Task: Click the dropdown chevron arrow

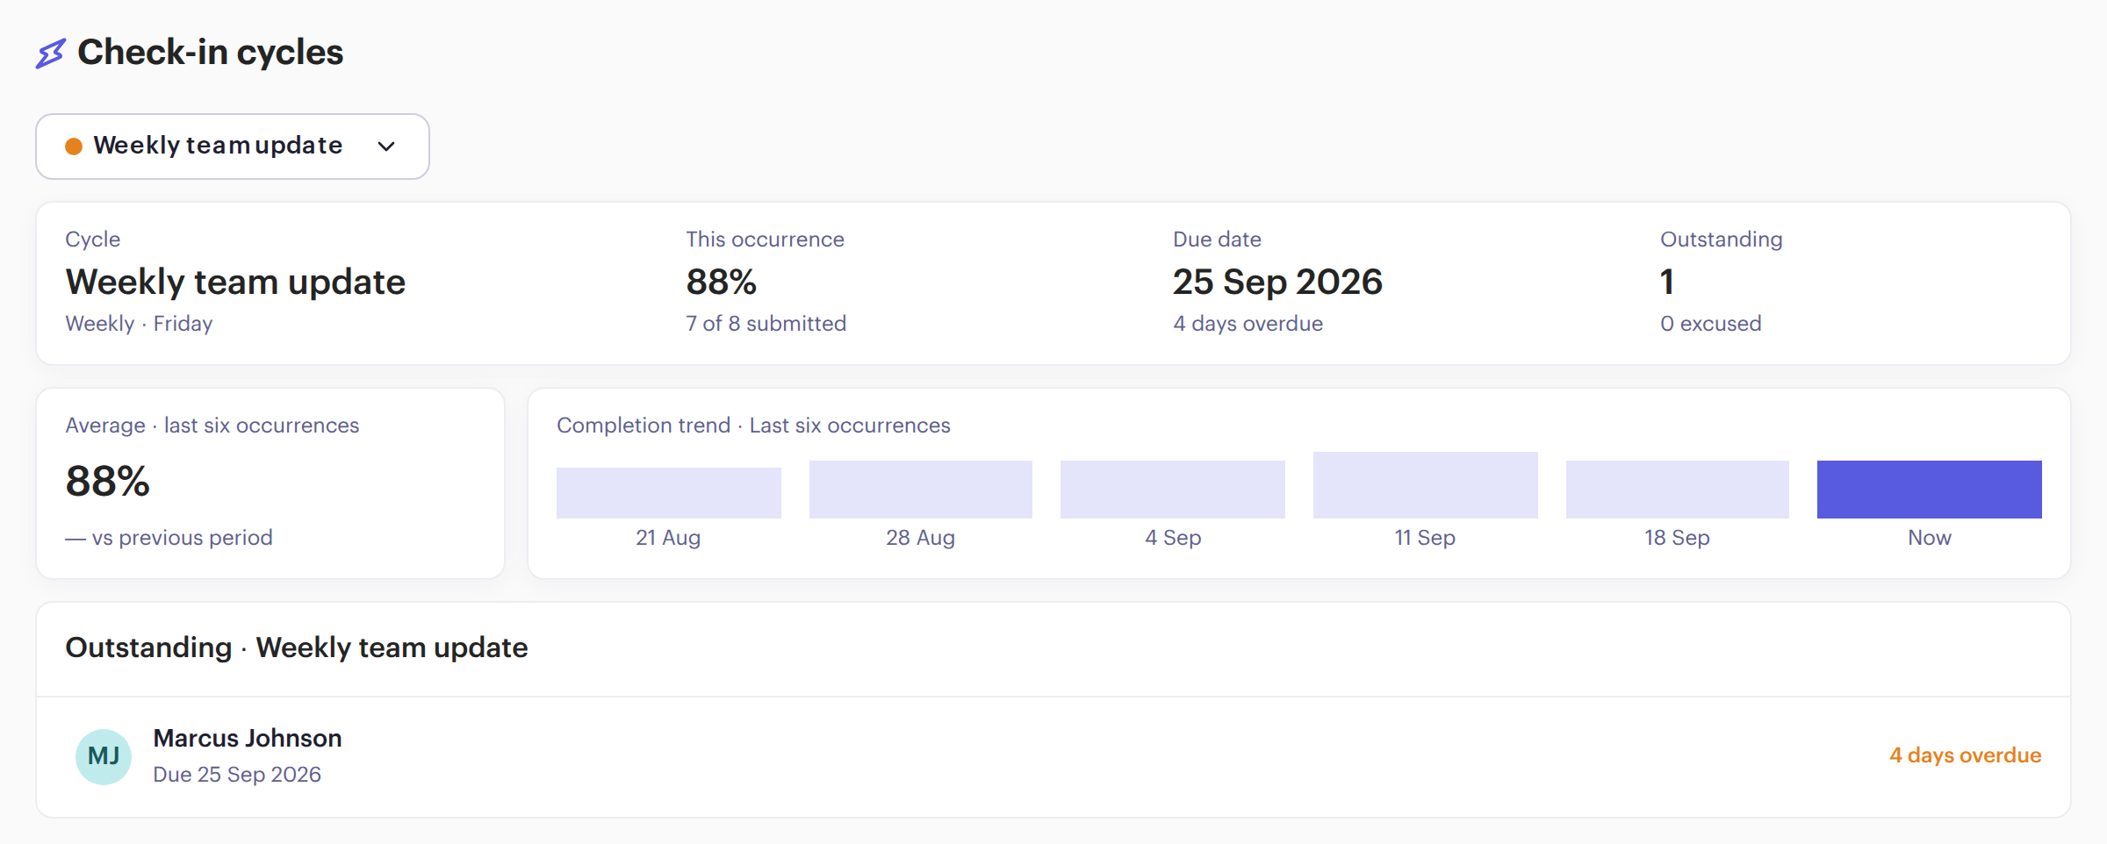Action: pyautogui.click(x=386, y=147)
